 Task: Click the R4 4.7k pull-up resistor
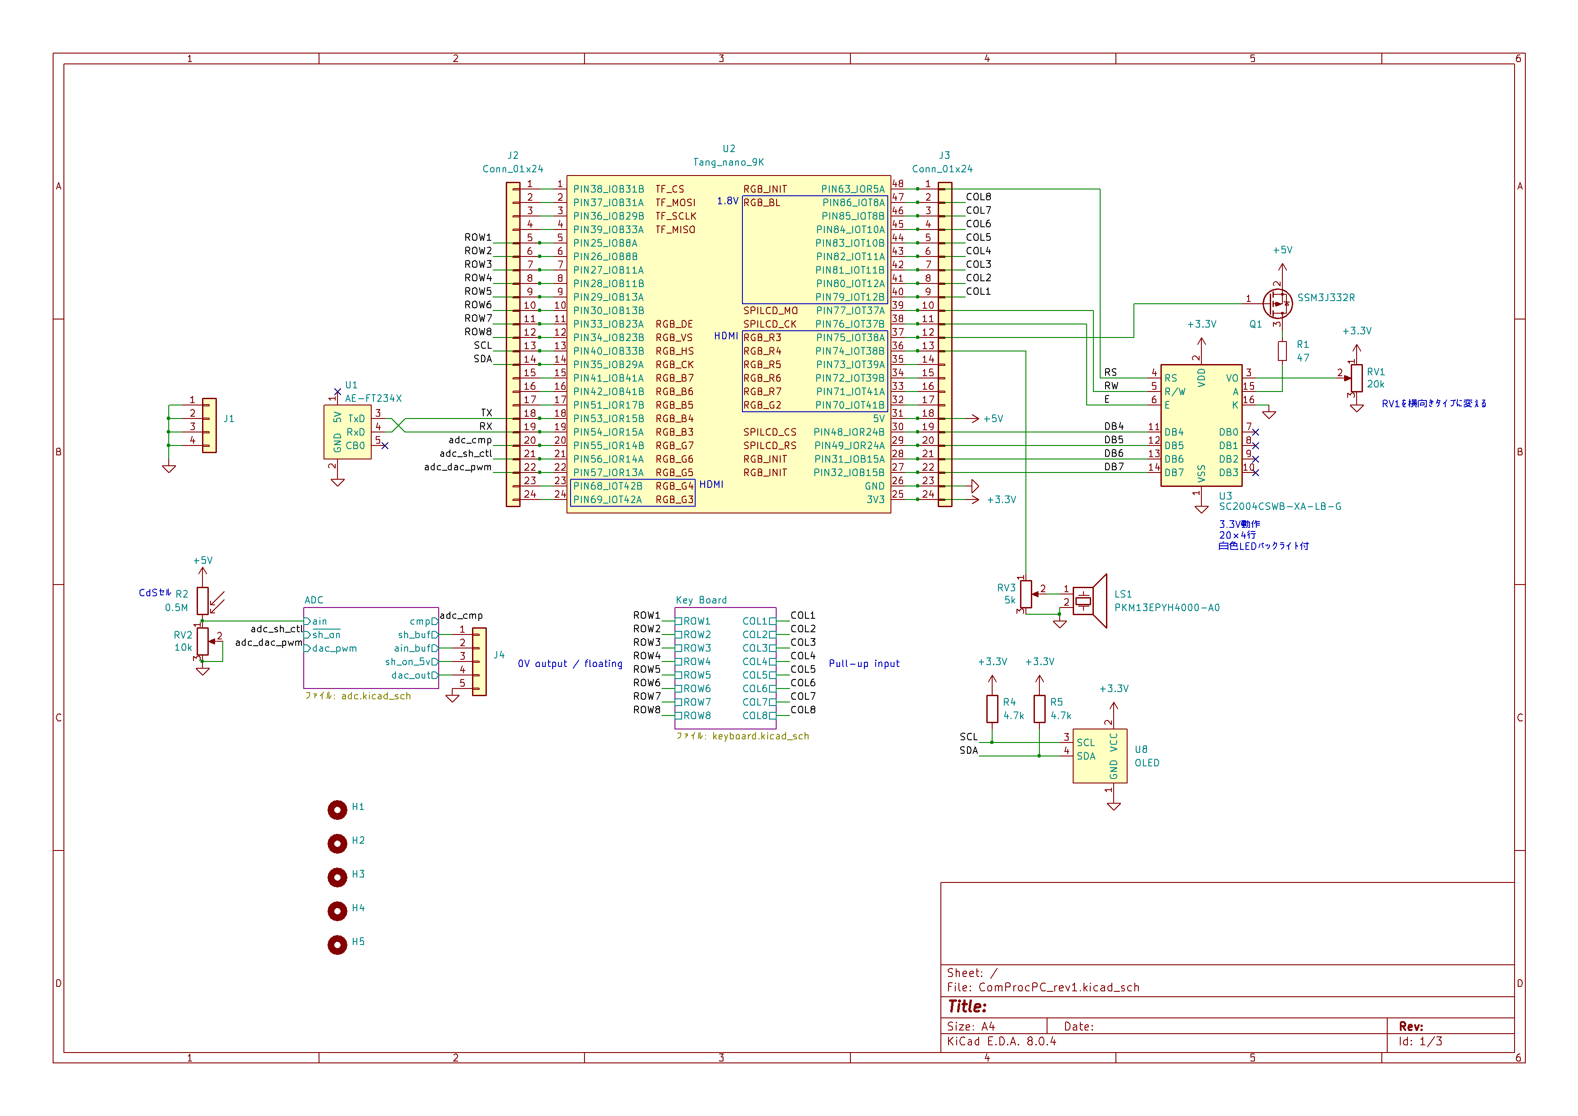(x=992, y=708)
